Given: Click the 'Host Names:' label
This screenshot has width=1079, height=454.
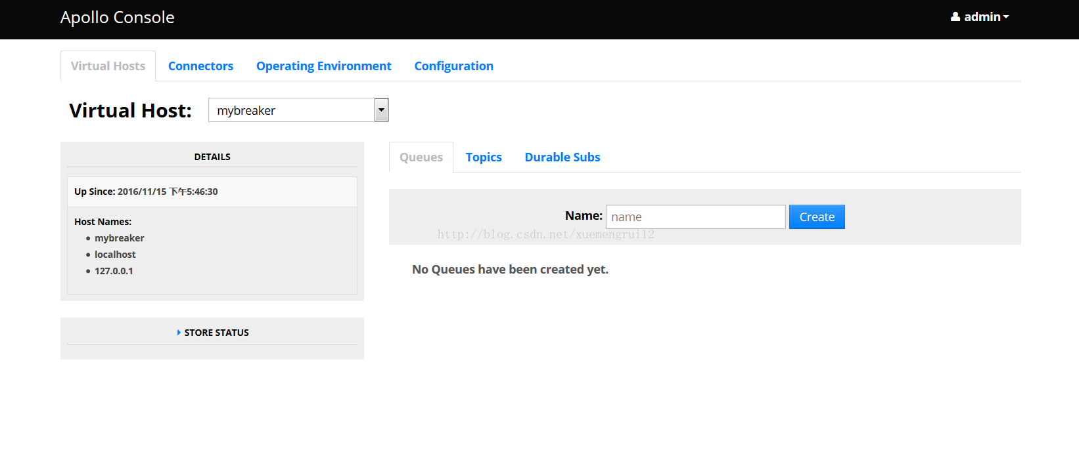Looking at the screenshot, I should [x=103, y=222].
